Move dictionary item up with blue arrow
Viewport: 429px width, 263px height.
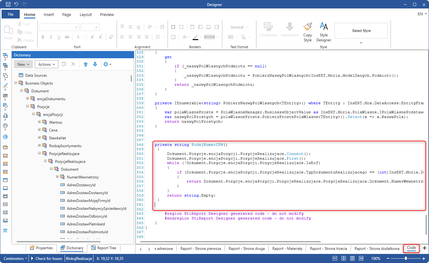[86, 64]
